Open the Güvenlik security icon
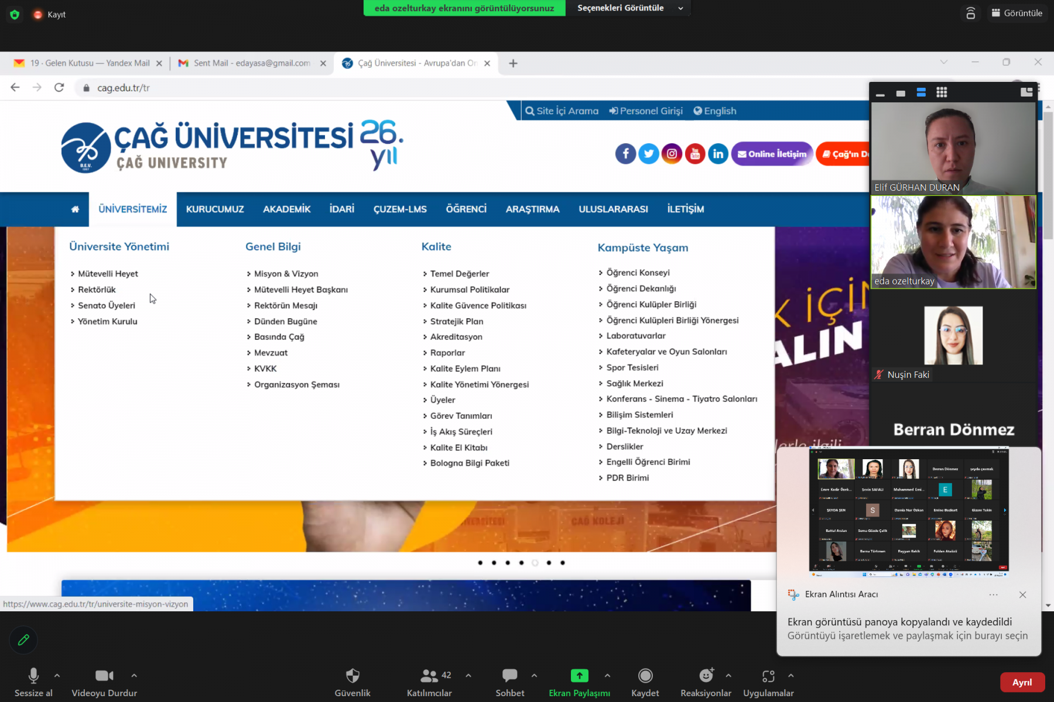The height and width of the screenshot is (702, 1054). pyautogui.click(x=353, y=683)
